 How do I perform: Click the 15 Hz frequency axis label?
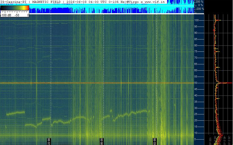(x=196, y=127)
